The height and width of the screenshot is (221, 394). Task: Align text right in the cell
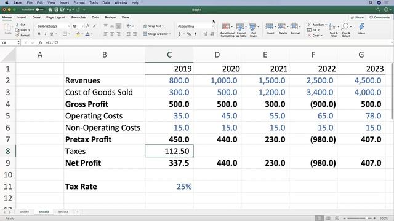118,34
